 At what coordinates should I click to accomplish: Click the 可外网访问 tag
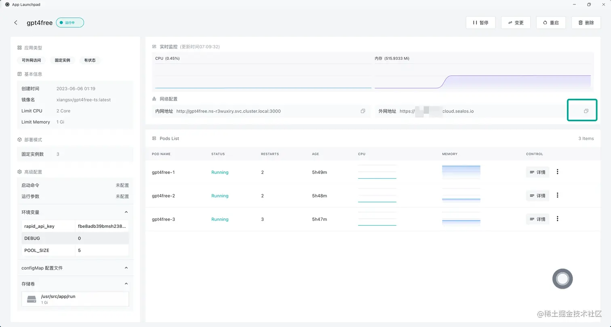[32, 60]
